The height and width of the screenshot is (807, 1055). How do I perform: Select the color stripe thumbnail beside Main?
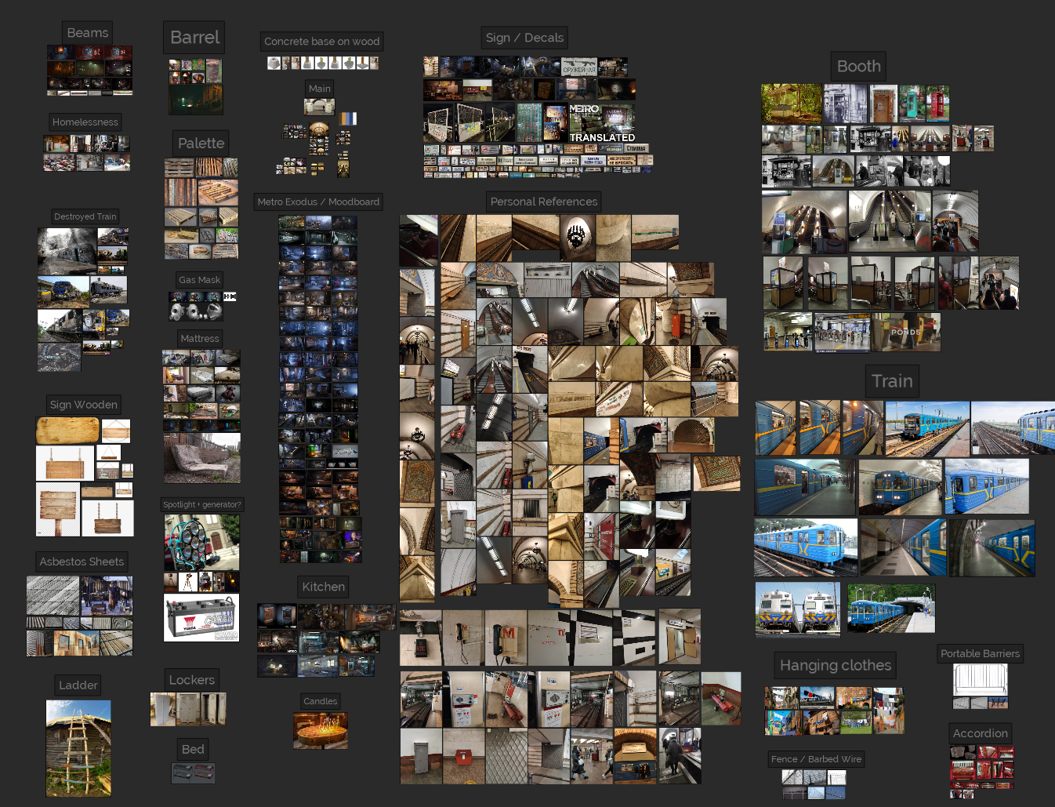[348, 118]
